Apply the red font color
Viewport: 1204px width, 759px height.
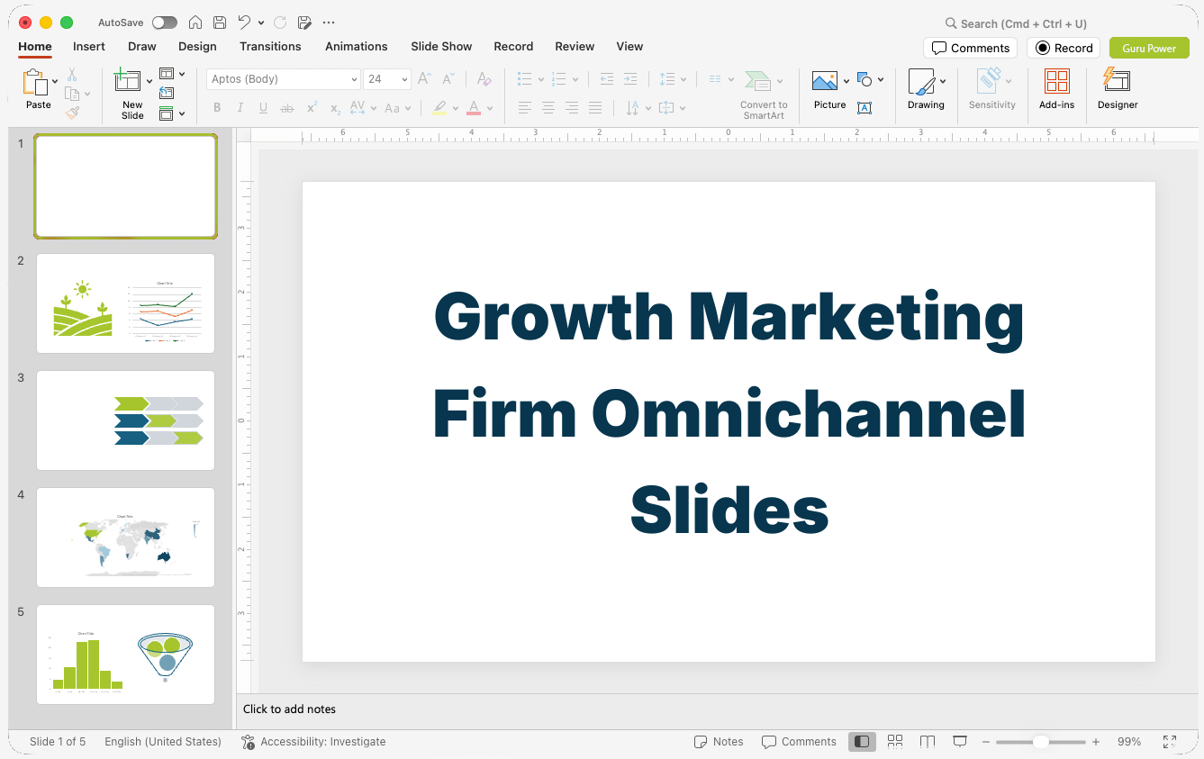pyautogui.click(x=474, y=108)
